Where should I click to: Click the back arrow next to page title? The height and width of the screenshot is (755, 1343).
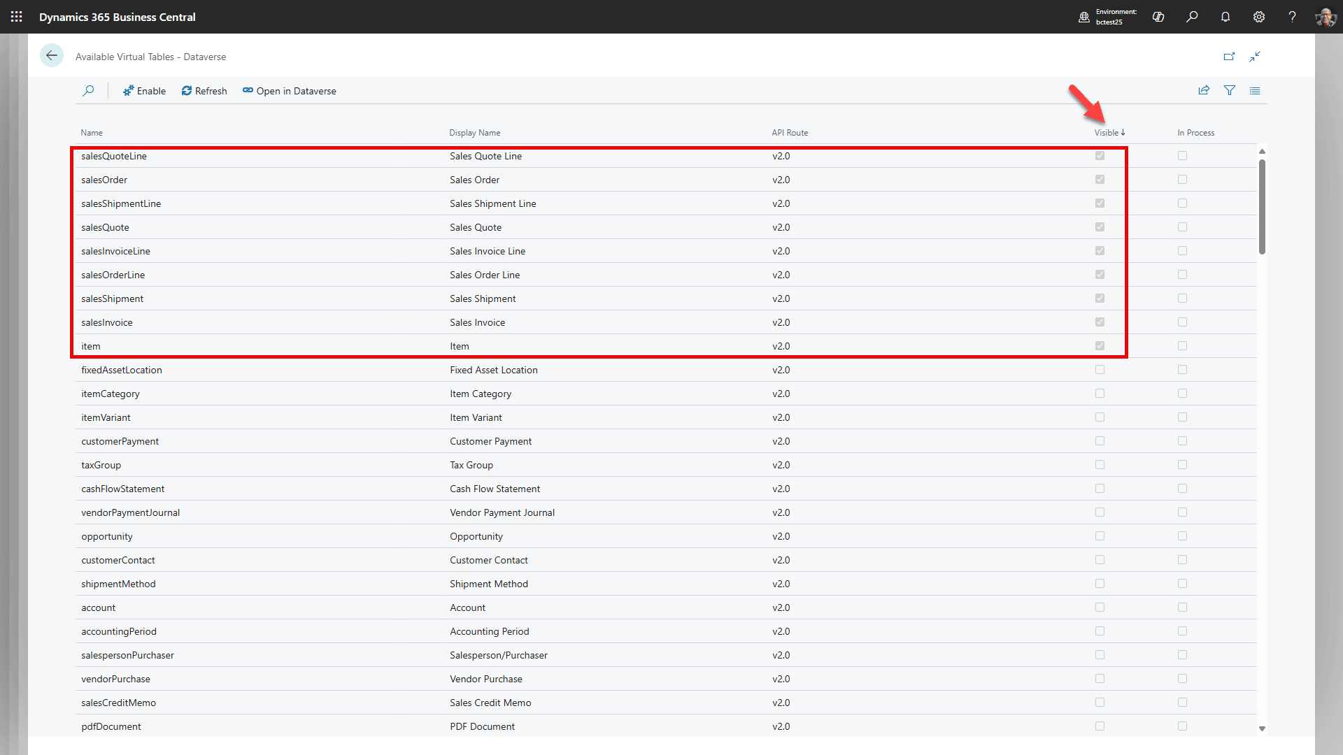coord(52,55)
